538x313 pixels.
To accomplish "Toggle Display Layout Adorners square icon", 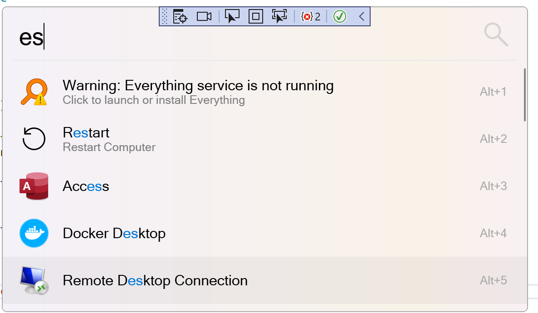I will (256, 16).
